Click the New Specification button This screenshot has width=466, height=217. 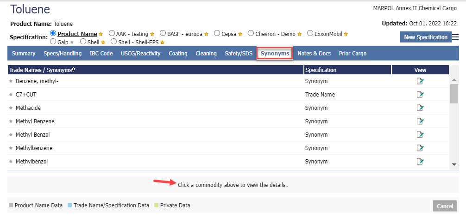click(x=425, y=37)
